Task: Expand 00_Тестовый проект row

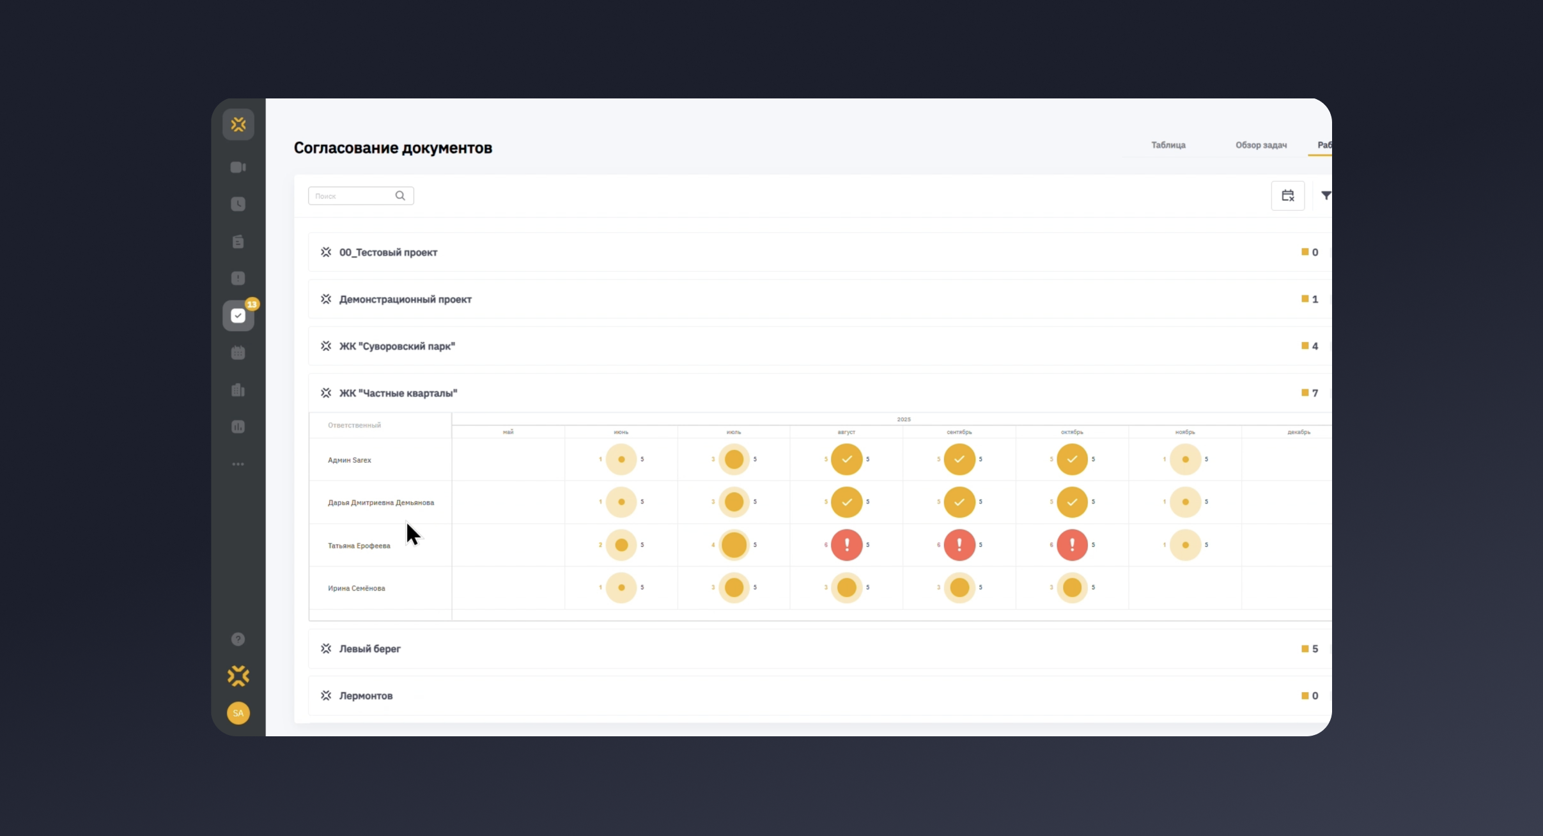Action: [x=388, y=252]
